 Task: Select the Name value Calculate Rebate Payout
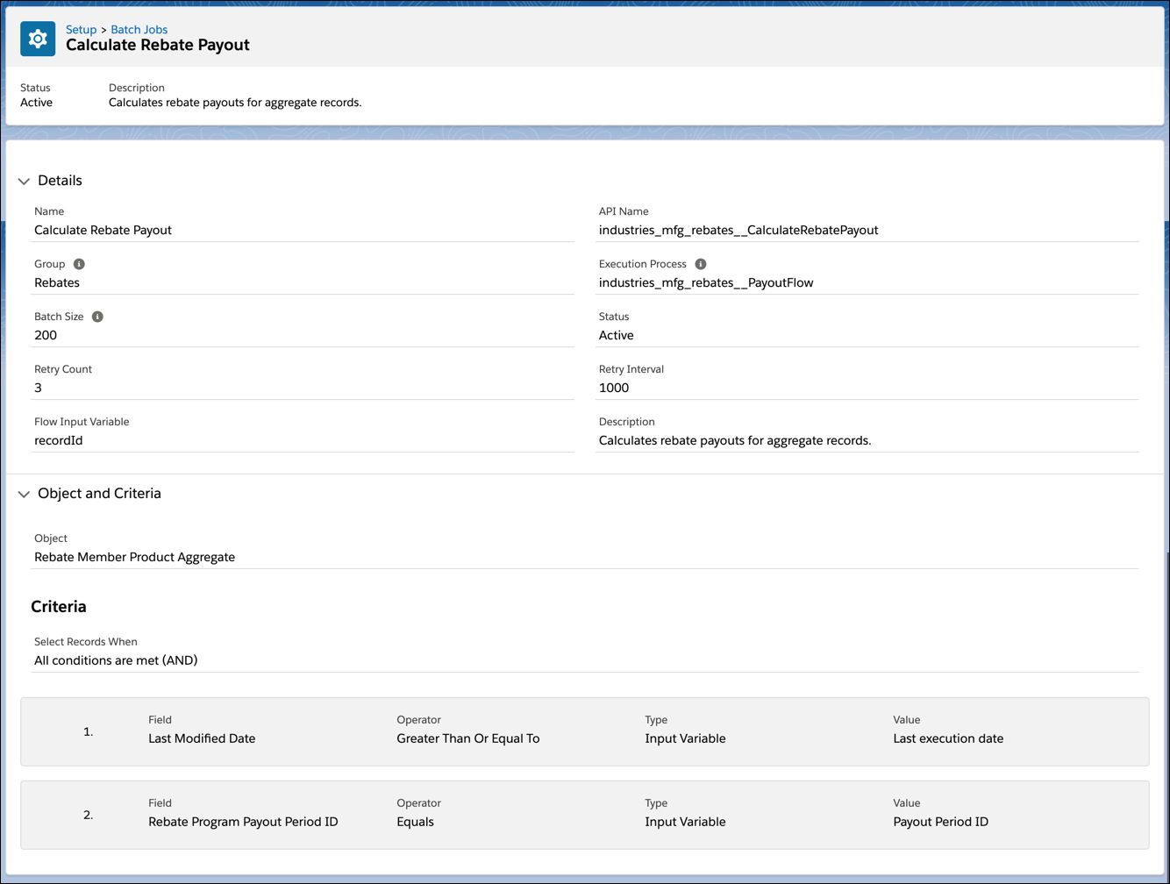(103, 230)
